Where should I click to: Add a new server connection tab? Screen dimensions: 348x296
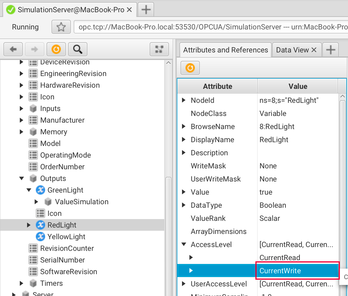146,10
